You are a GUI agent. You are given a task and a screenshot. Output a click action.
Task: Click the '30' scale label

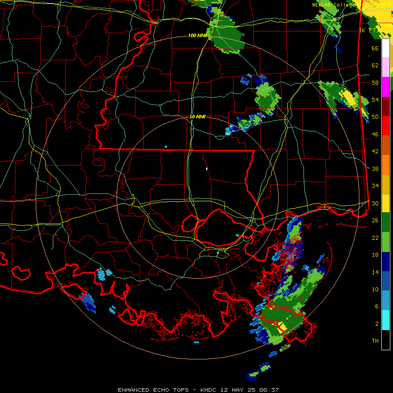pyautogui.click(x=375, y=203)
